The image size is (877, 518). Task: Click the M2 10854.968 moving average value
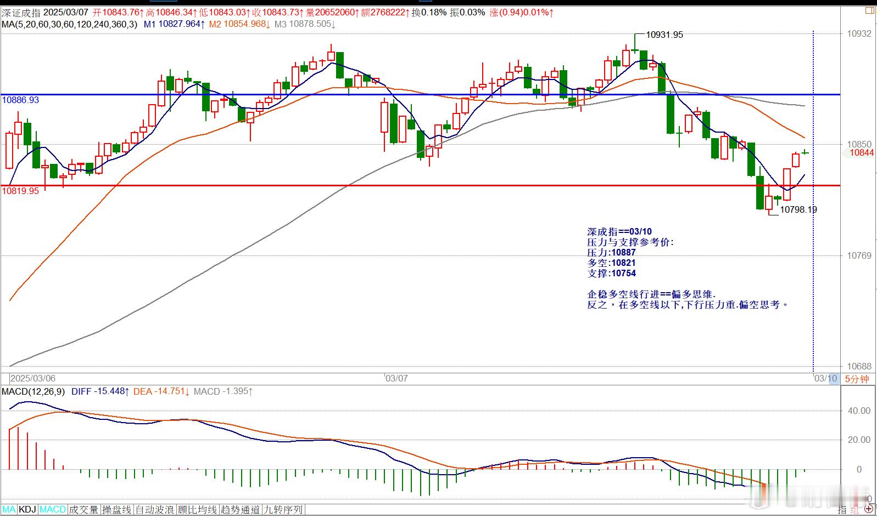point(239,24)
